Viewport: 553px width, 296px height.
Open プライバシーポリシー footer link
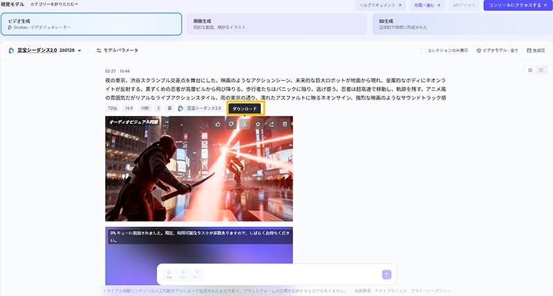pyautogui.click(x=431, y=290)
